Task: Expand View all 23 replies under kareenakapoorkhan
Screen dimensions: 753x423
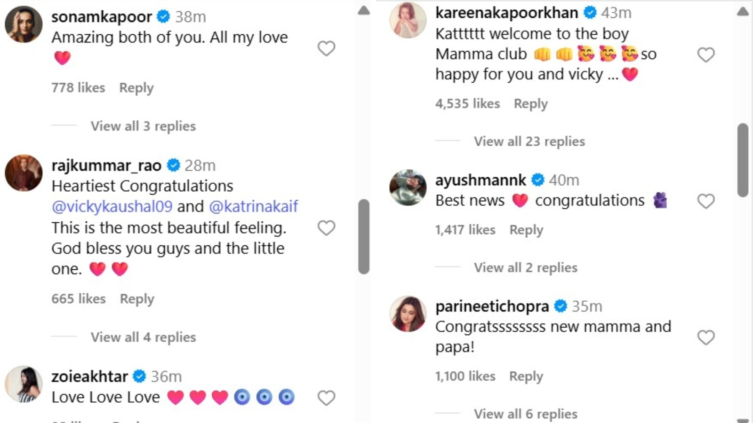Action: (x=529, y=141)
